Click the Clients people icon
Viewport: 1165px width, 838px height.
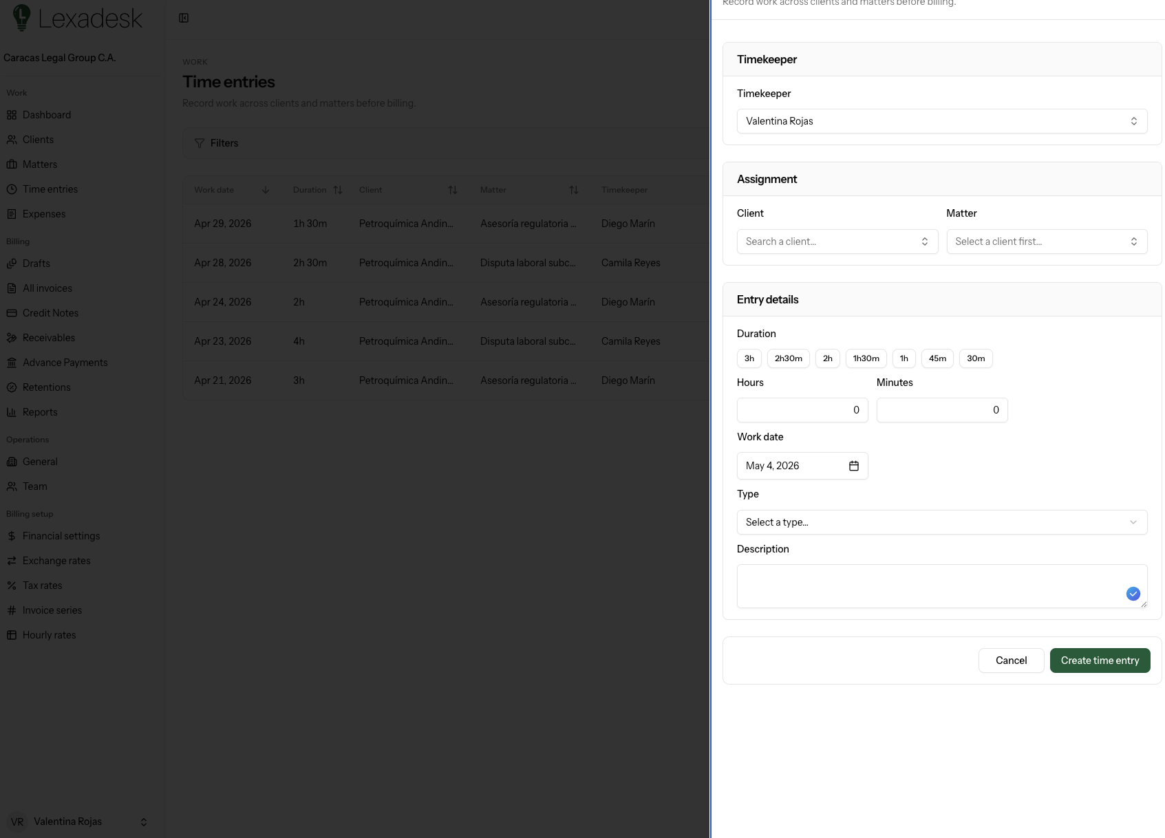[x=12, y=140]
